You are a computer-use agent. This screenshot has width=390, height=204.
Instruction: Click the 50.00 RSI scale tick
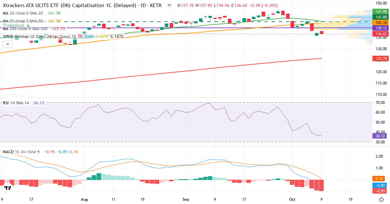[381, 122]
